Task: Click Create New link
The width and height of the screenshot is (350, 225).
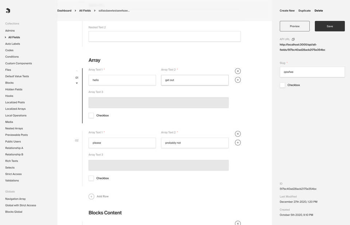Action: [x=287, y=11]
